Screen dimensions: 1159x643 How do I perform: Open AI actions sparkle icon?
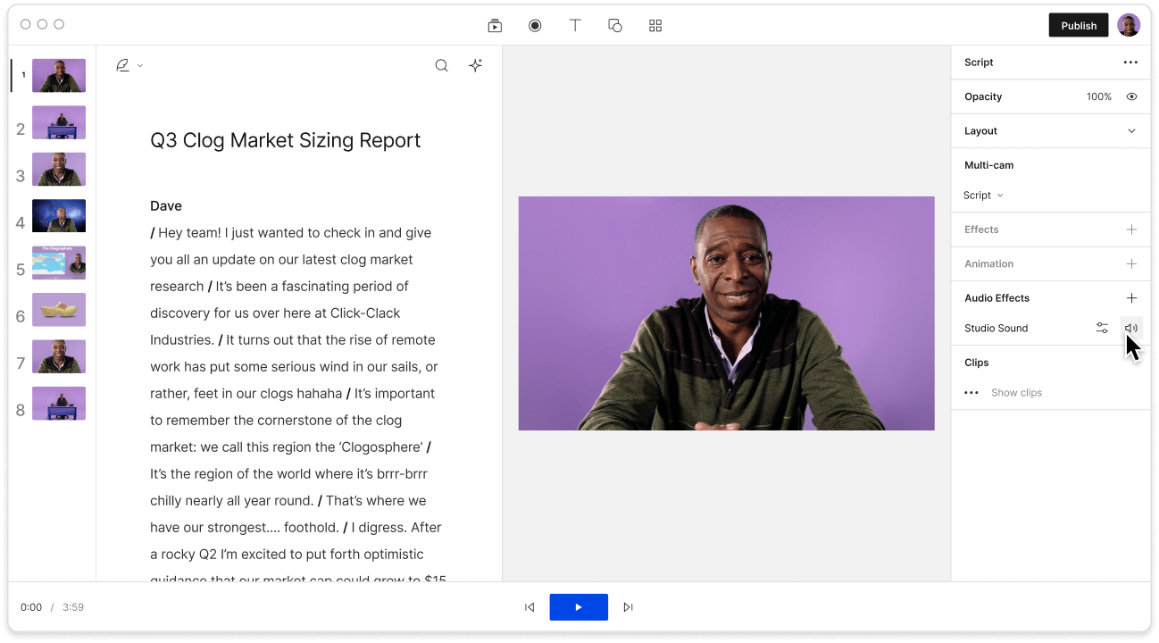(x=476, y=65)
